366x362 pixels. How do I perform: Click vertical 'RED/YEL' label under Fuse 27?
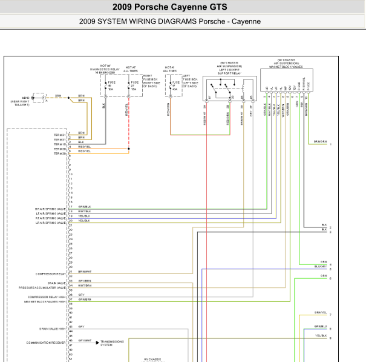point(126,110)
